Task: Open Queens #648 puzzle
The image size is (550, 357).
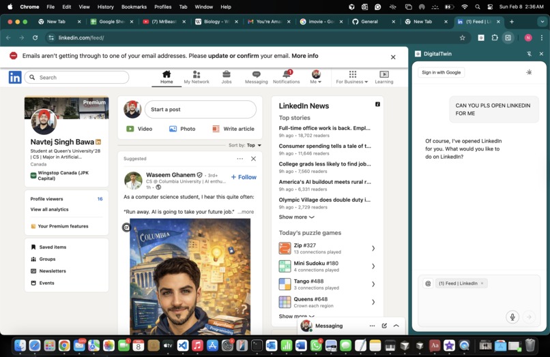Action: 327,302
